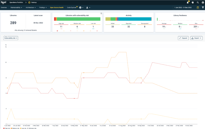Click the search magnifier icon
205x129 pixels.
(198, 3)
